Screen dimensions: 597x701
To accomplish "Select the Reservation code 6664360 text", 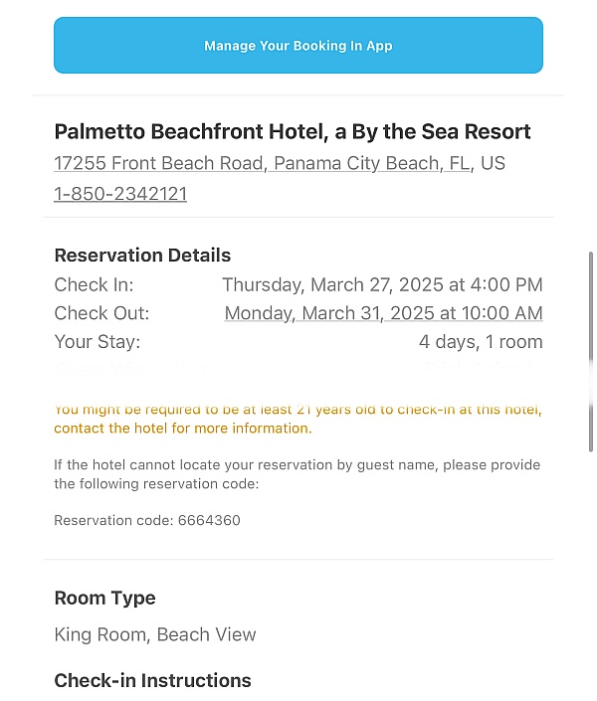I will (x=147, y=520).
